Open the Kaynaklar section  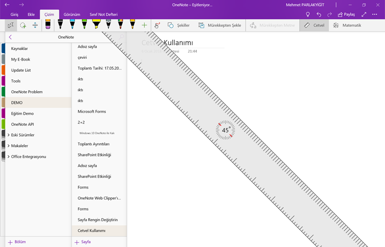[x=38, y=48]
